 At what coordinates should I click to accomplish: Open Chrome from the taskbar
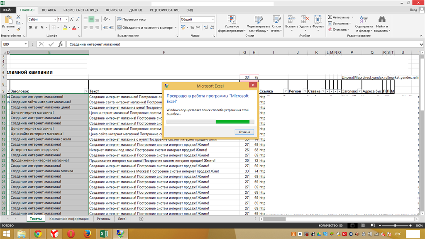tap(38, 234)
